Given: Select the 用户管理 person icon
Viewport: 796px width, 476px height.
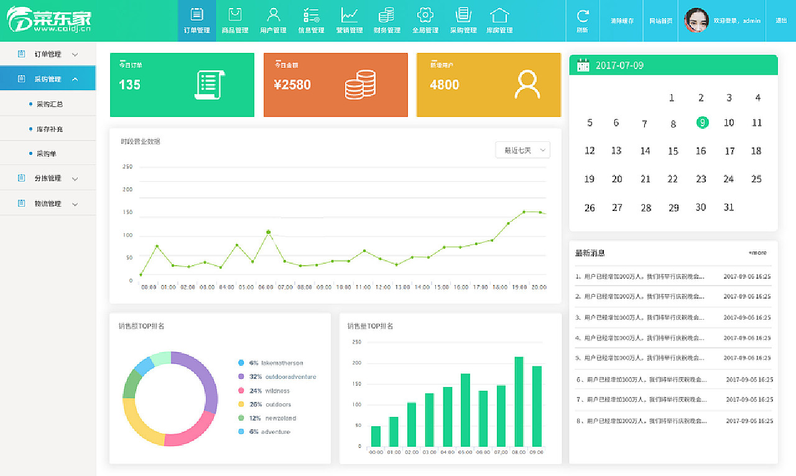Looking at the screenshot, I should tap(273, 14).
